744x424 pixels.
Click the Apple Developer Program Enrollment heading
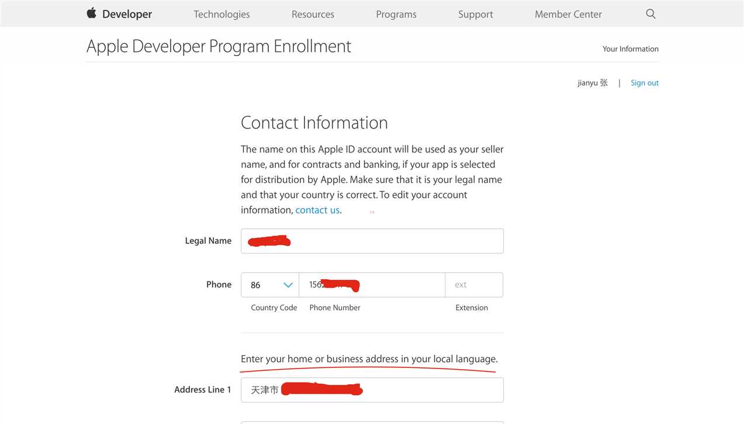click(219, 46)
